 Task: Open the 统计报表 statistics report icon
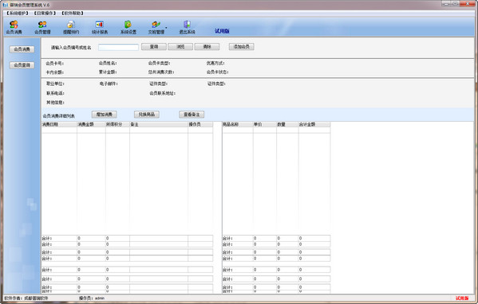click(100, 27)
